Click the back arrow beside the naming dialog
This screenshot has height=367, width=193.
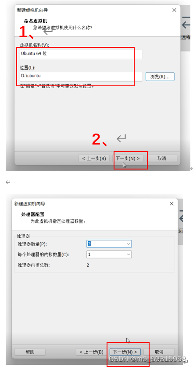point(186,25)
